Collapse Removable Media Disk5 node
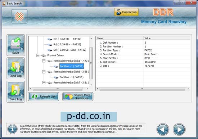 click(x=44, y=61)
